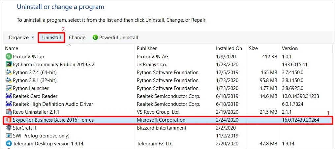
Task: Click version 16.0.12430.20264 cell
Action: [301, 120]
